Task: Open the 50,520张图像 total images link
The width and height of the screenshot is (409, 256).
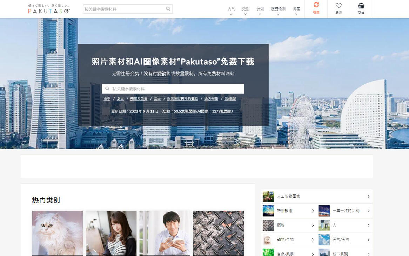Action: click(185, 111)
